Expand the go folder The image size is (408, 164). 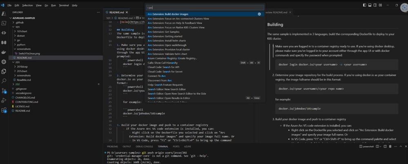(x=18, y=40)
